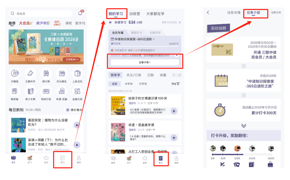The width and height of the screenshot is (290, 180).
Task: Tap the 上新日历 calendar icon
Action: 77,73
